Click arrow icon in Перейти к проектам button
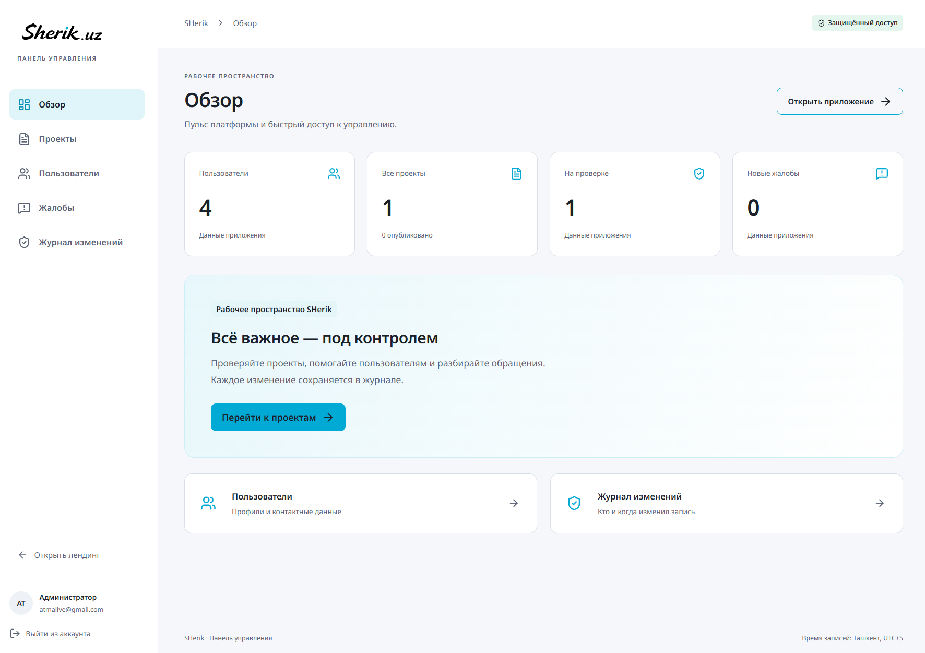925x653 pixels. tap(328, 417)
